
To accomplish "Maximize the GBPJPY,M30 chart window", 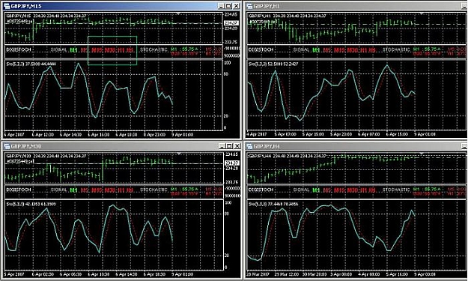I will pyautogui.click(x=228, y=146).
